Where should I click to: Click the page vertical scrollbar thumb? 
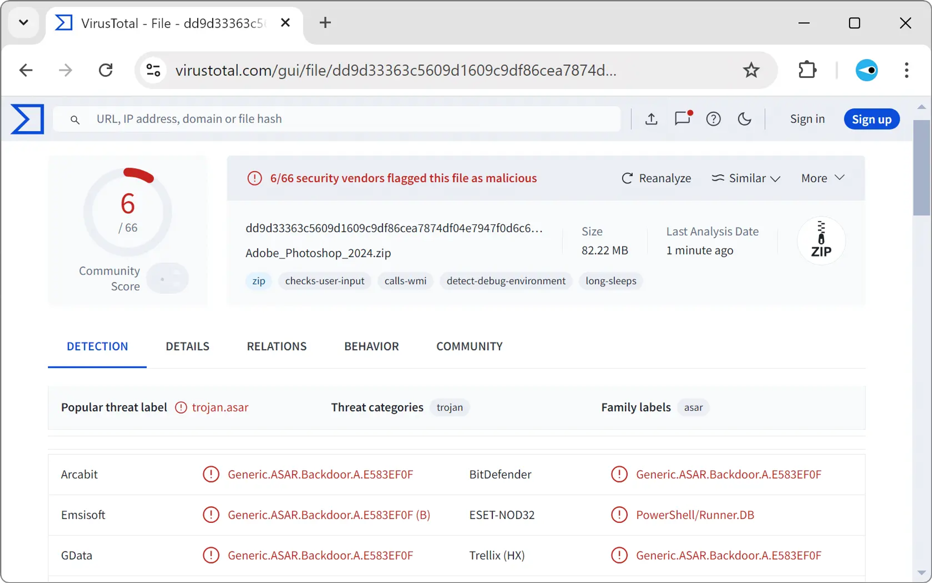pyautogui.click(x=921, y=168)
